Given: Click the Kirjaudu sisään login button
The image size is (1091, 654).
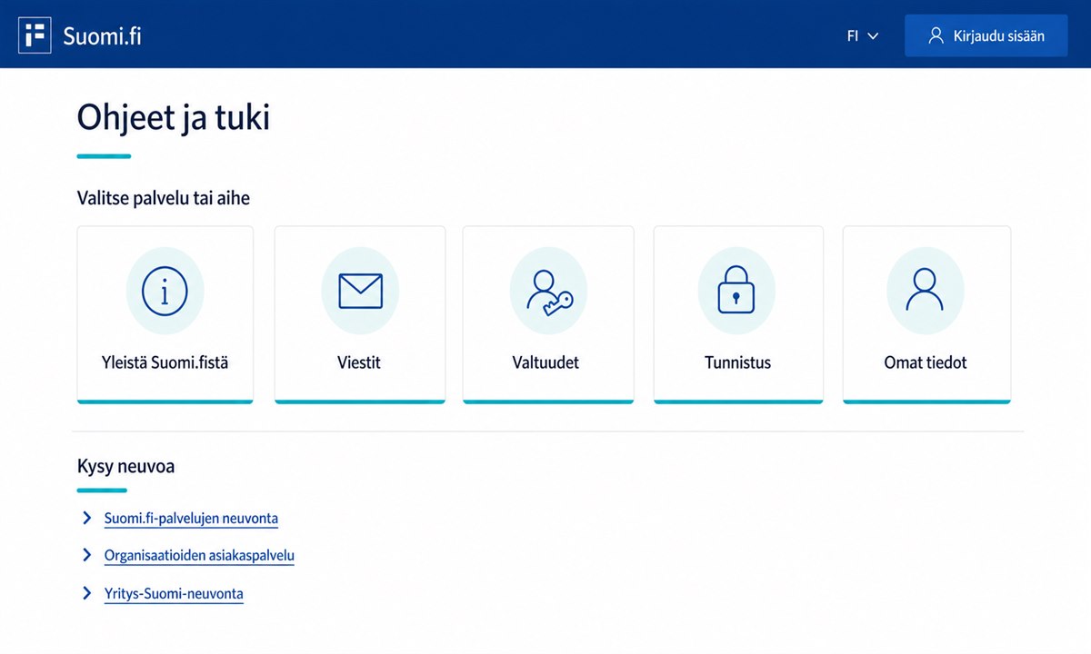Looking at the screenshot, I should [986, 36].
